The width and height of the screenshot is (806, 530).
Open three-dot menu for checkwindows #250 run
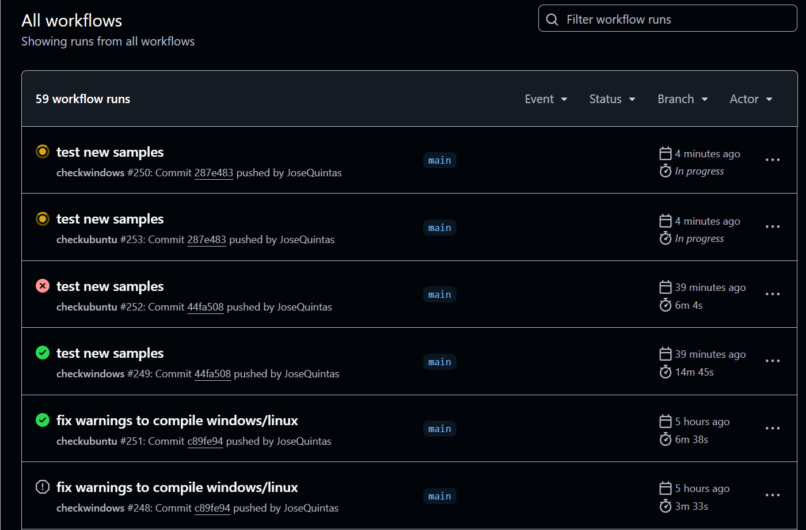click(772, 160)
